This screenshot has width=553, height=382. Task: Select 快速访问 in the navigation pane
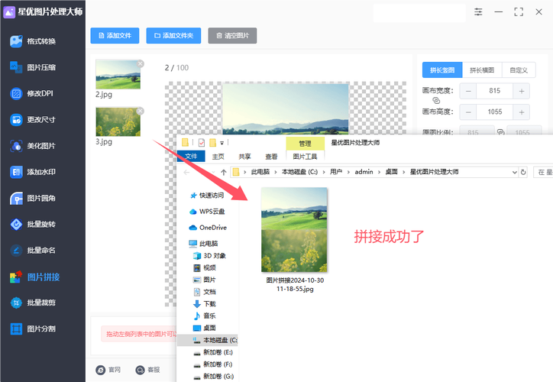pos(207,196)
